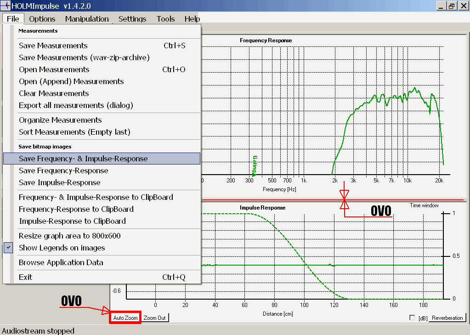The image size is (470, 335).
Task: Click the Distance [cm] axis label
Action: [x=278, y=314]
